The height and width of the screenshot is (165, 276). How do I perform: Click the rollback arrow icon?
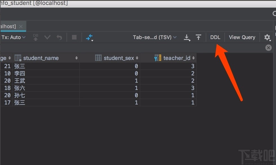tap(59, 37)
